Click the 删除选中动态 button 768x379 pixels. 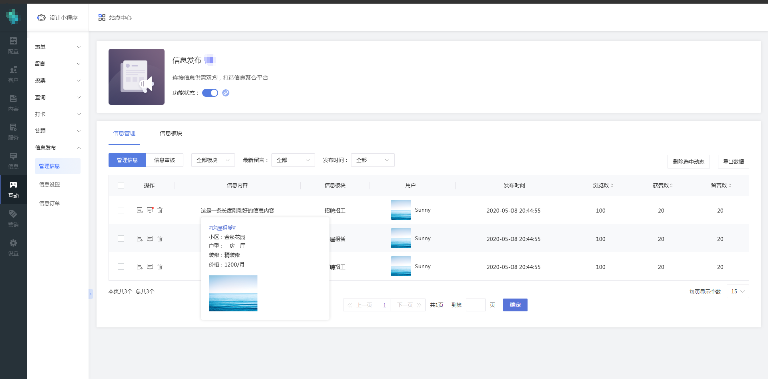pos(688,162)
